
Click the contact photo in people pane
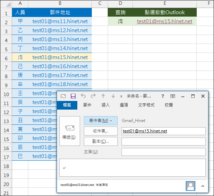(x=191, y=186)
